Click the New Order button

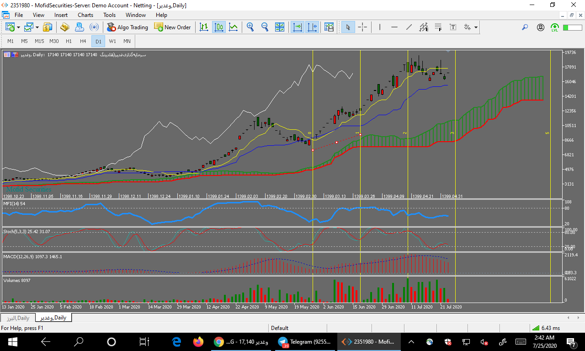coord(172,27)
